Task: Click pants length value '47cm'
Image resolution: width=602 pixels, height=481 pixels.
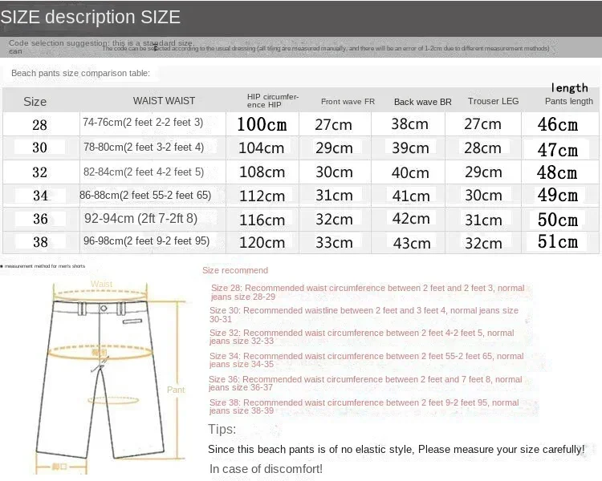Action: coord(558,150)
